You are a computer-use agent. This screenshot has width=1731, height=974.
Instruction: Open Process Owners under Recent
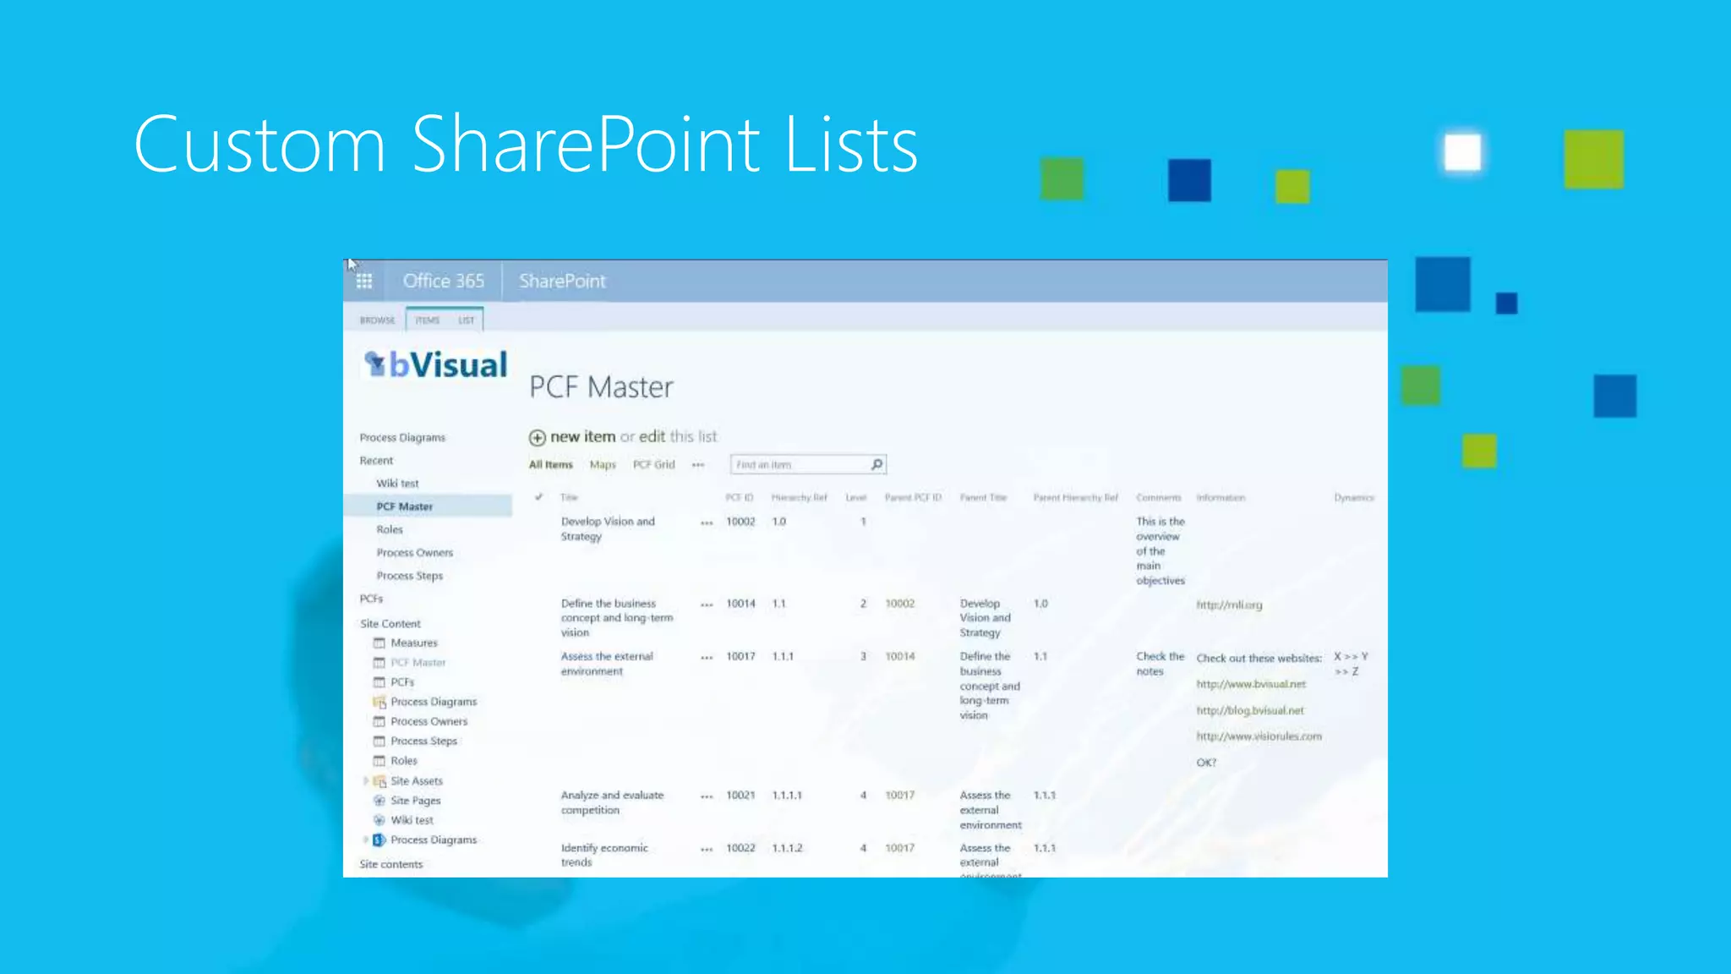coord(415,553)
